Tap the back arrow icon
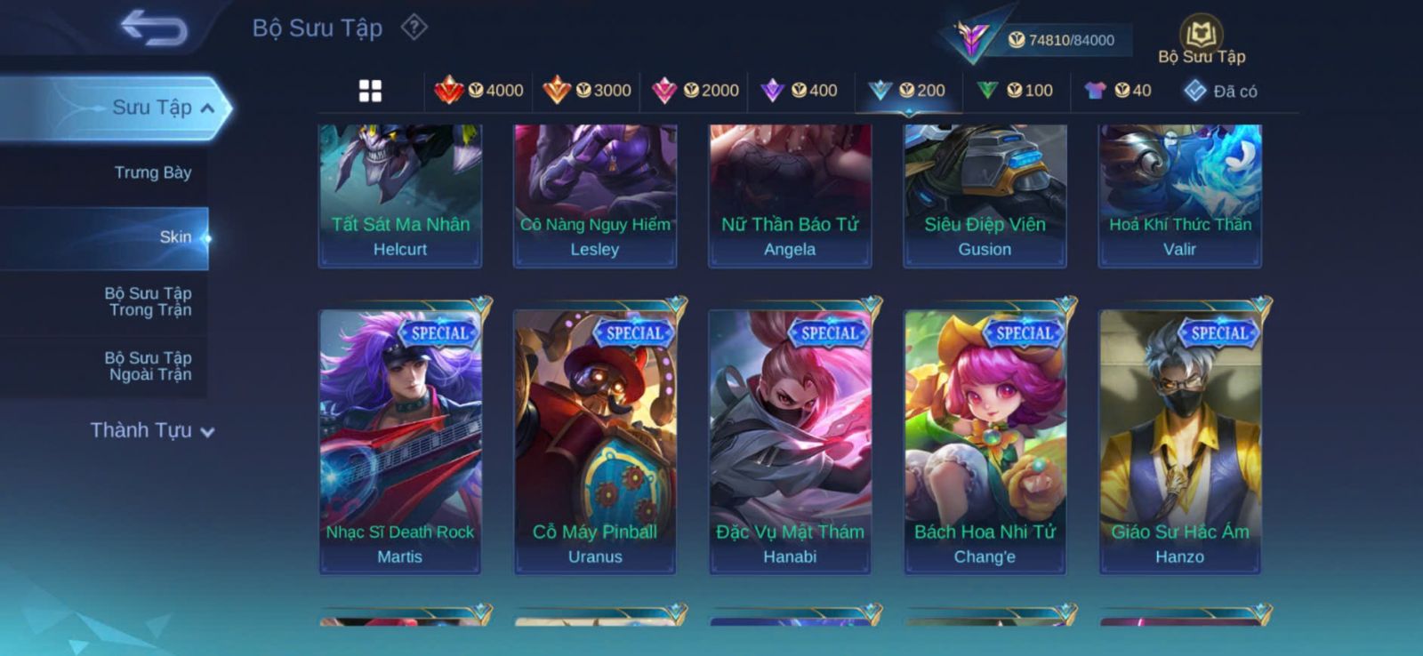Screen dimensions: 1423x656 click(155, 28)
